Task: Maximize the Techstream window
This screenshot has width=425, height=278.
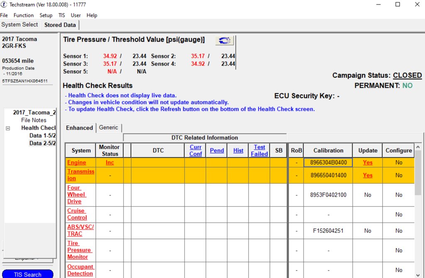Action: [398, 4]
